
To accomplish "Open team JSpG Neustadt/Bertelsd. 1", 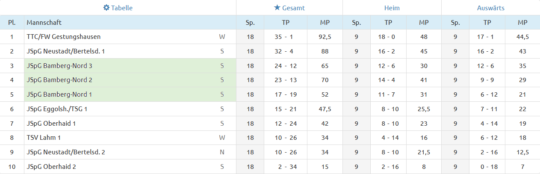I will (66, 51).
